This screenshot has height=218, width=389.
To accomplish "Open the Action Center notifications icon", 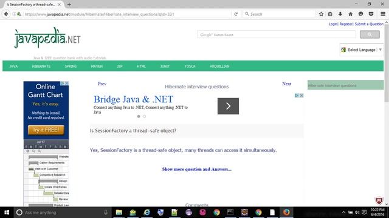I will tap(364, 213).
